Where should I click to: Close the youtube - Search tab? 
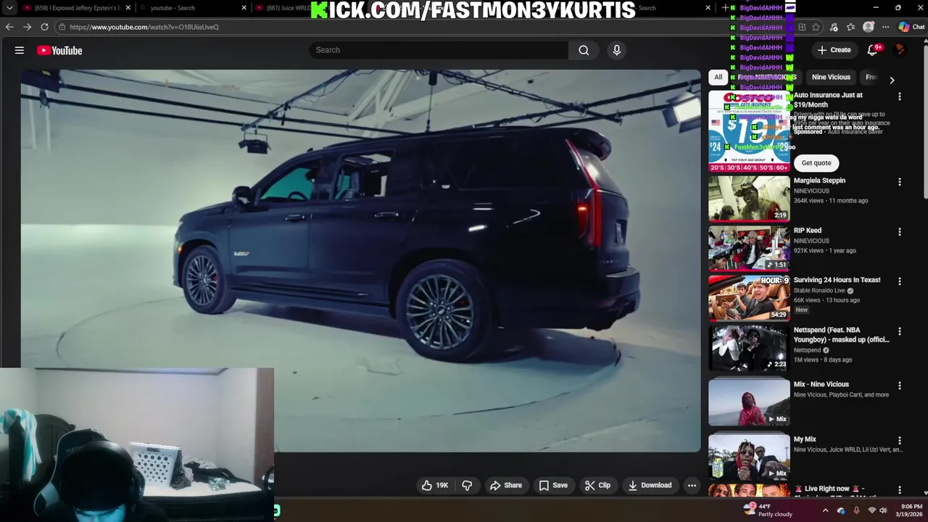(244, 8)
